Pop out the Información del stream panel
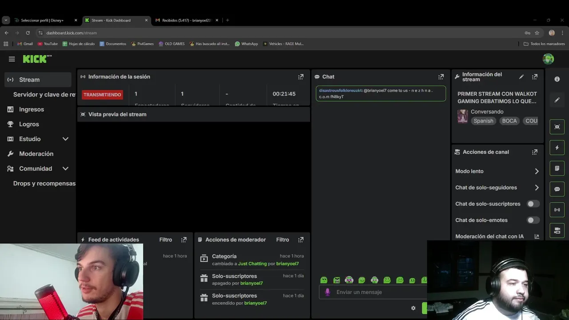 click(x=535, y=77)
